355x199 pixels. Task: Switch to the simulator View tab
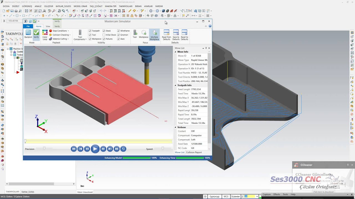click(48, 26)
